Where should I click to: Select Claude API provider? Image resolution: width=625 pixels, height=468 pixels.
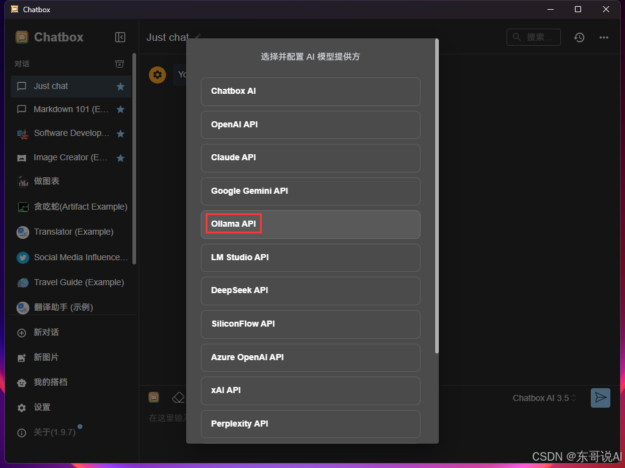point(310,158)
